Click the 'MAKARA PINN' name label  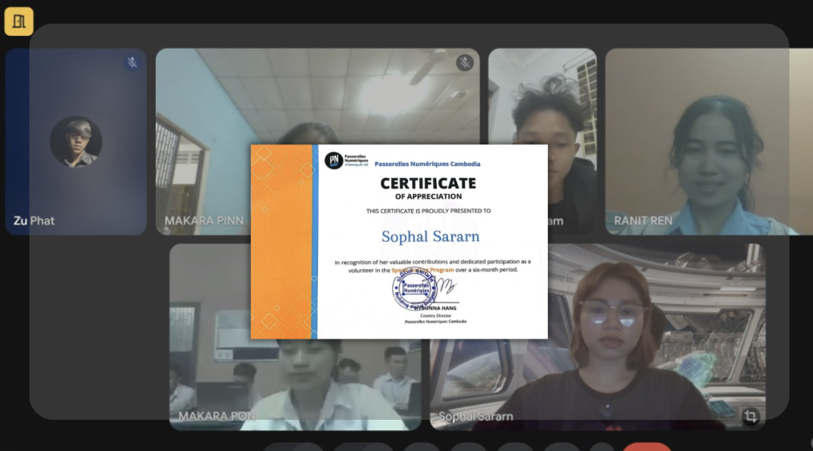point(204,221)
